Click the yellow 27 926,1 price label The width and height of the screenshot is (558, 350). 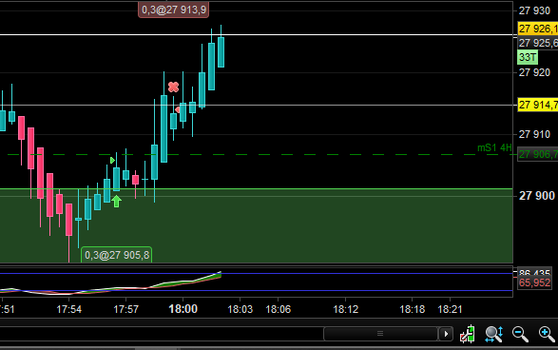pos(537,29)
